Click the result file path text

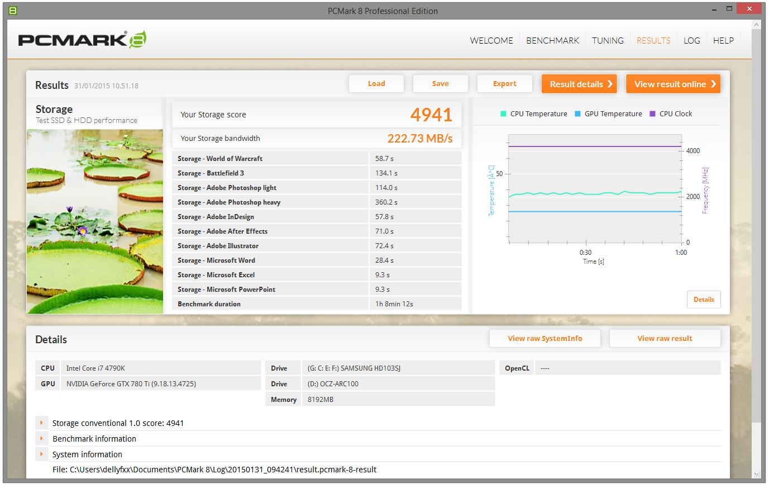214,470
